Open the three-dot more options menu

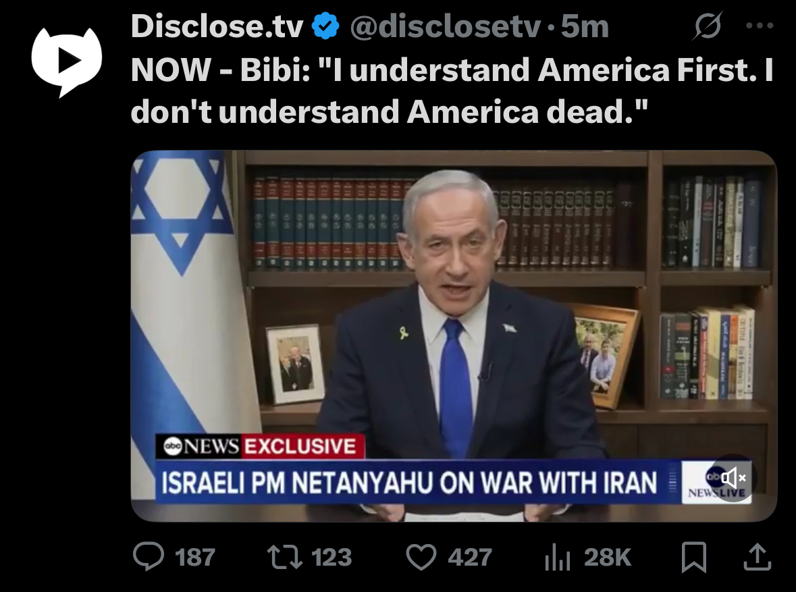(760, 26)
